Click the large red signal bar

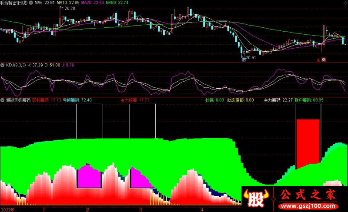[308, 143]
